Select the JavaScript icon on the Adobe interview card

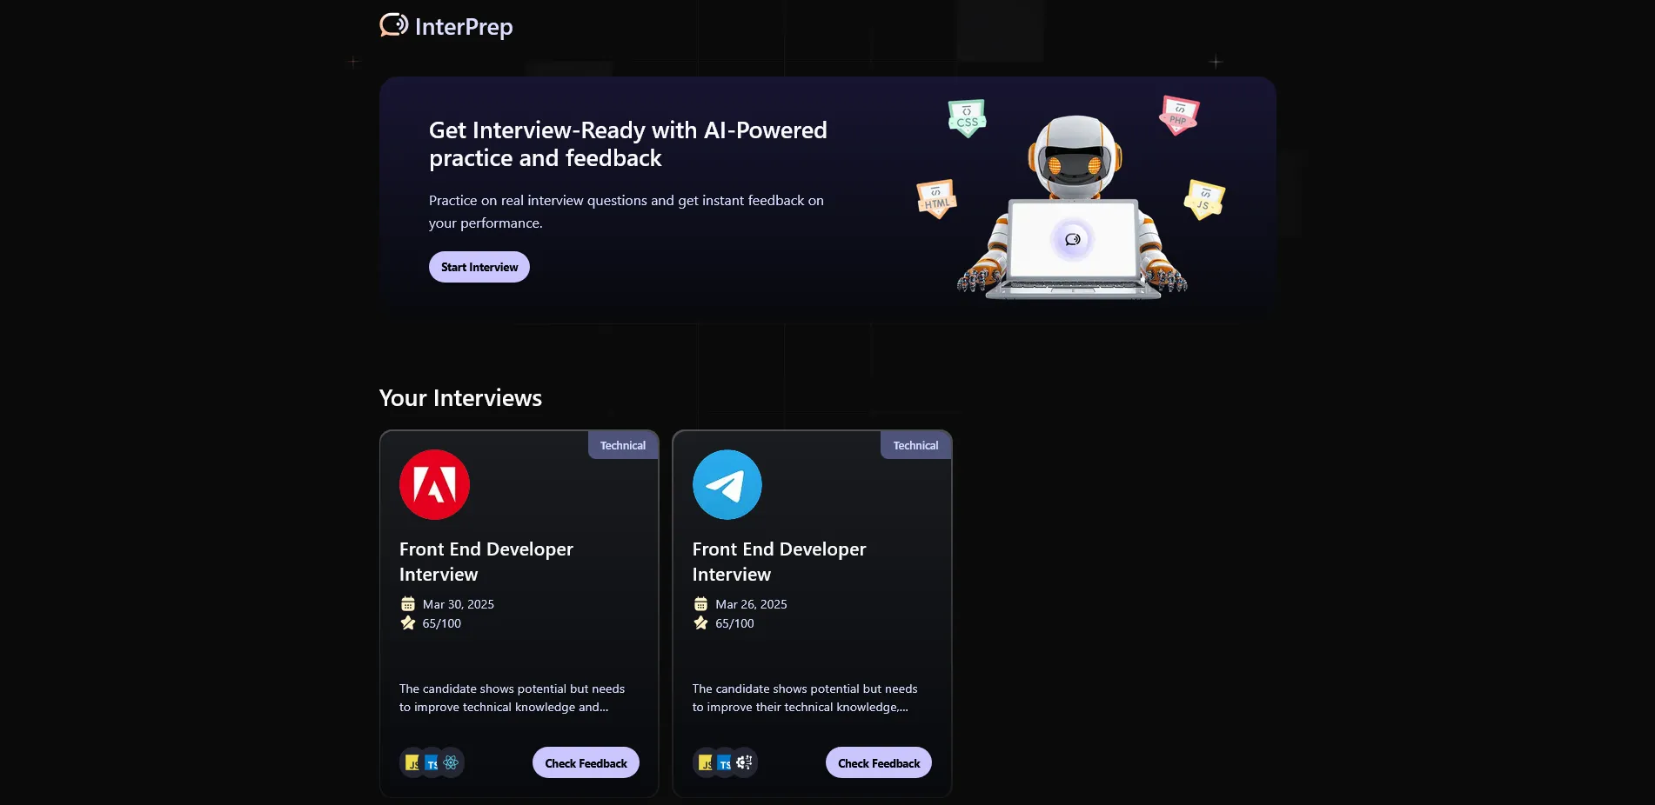coord(414,762)
